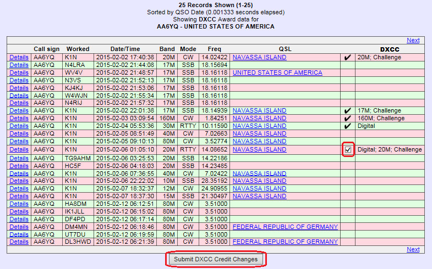
Task: Toggle the checkbox for Digital; 20M; Challenge
Action: coord(348,149)
